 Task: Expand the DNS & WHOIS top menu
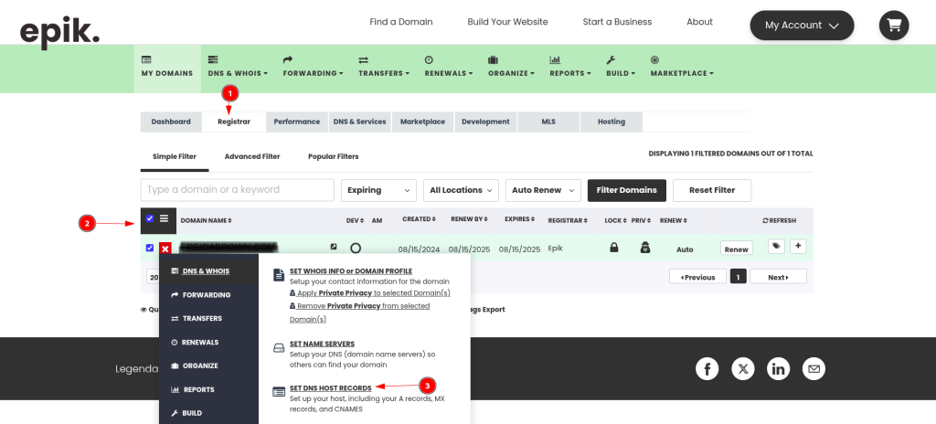(x=238, y=67)
